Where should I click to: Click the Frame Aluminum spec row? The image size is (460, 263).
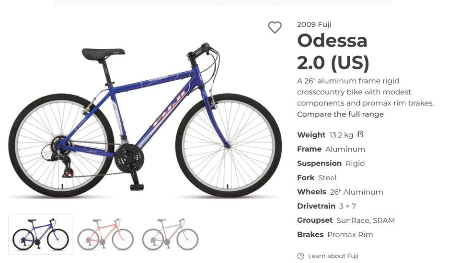pyautogui.click(x=331, y=149)
